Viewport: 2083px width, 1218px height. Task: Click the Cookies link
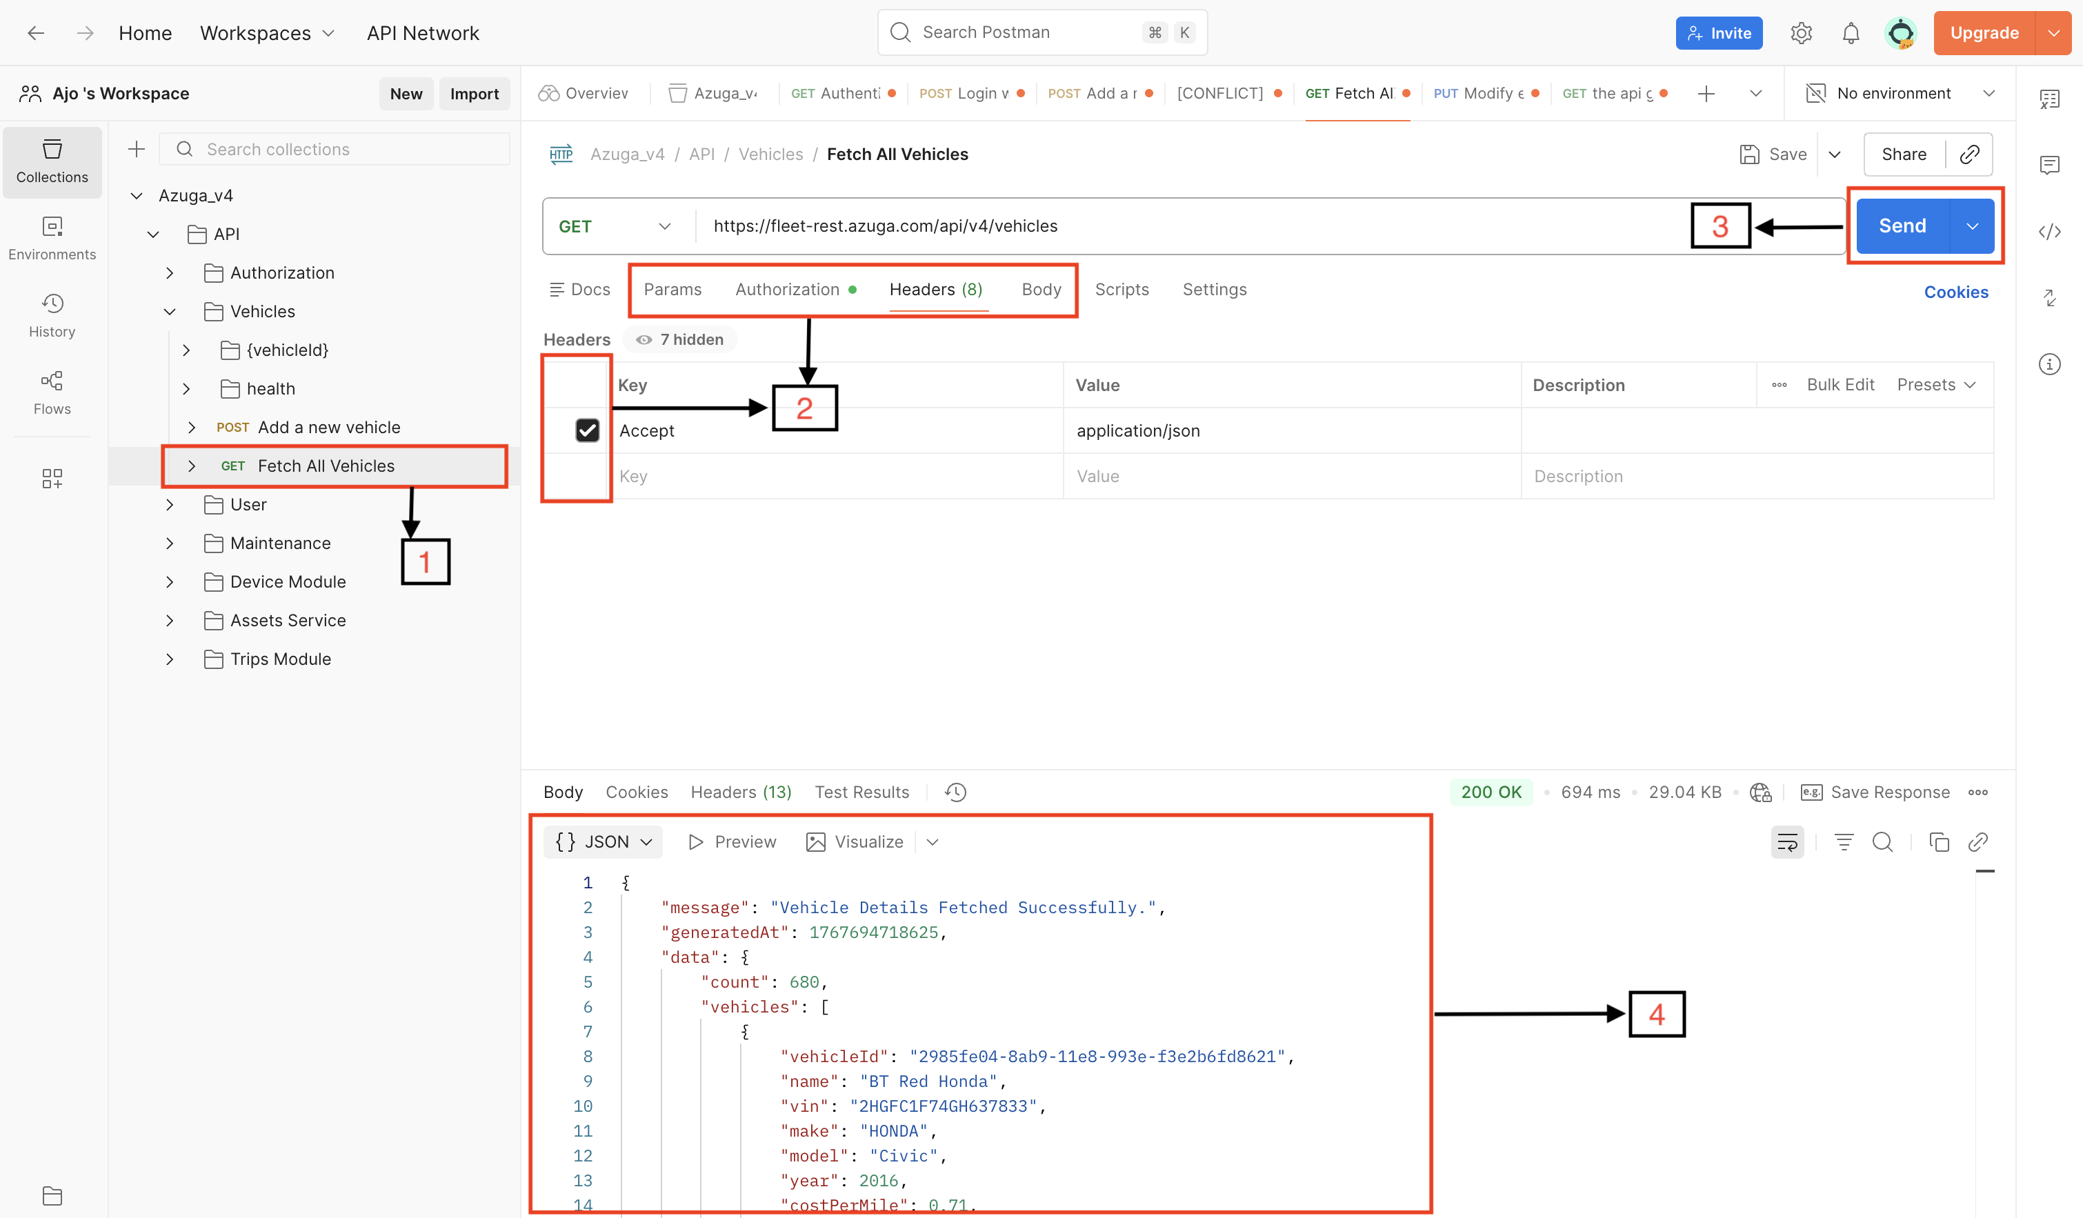tap(1955, 292)
